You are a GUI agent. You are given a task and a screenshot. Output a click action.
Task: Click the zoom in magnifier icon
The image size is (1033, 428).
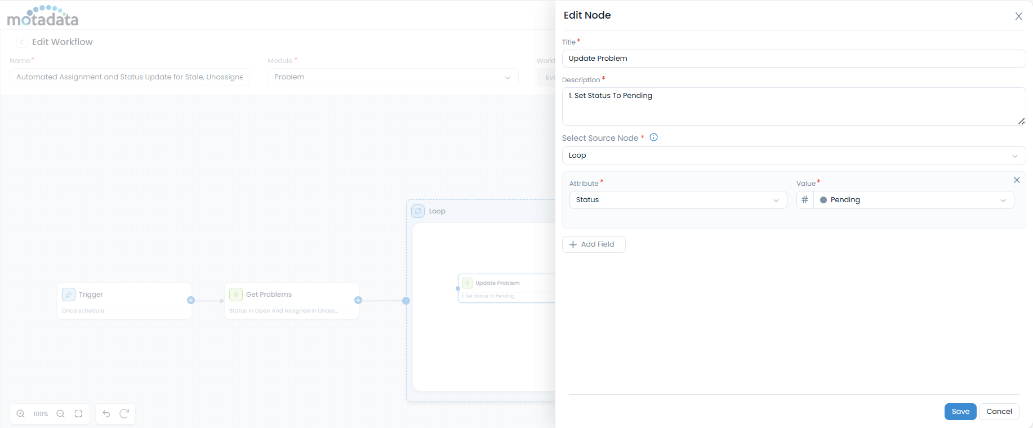[21, 414]
